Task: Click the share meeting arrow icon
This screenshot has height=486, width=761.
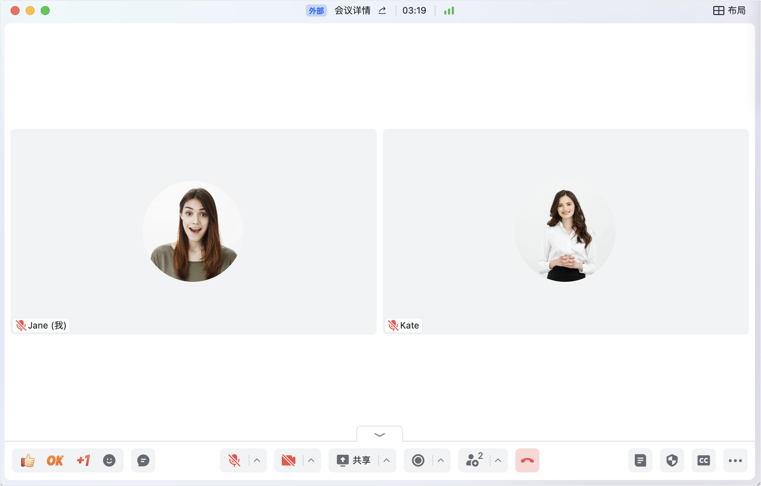Action: (382, 11)
